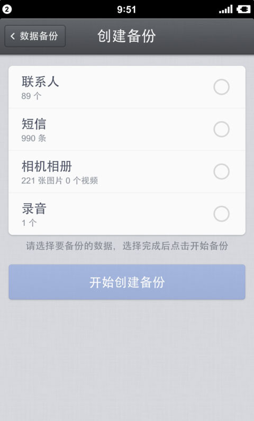Tap the 相机相册 row label

pyautogui.click(x=47, y=166)
